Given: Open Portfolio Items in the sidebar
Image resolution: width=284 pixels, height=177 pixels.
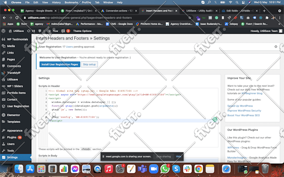Looking at the screenshot, I should click(15, 93).
